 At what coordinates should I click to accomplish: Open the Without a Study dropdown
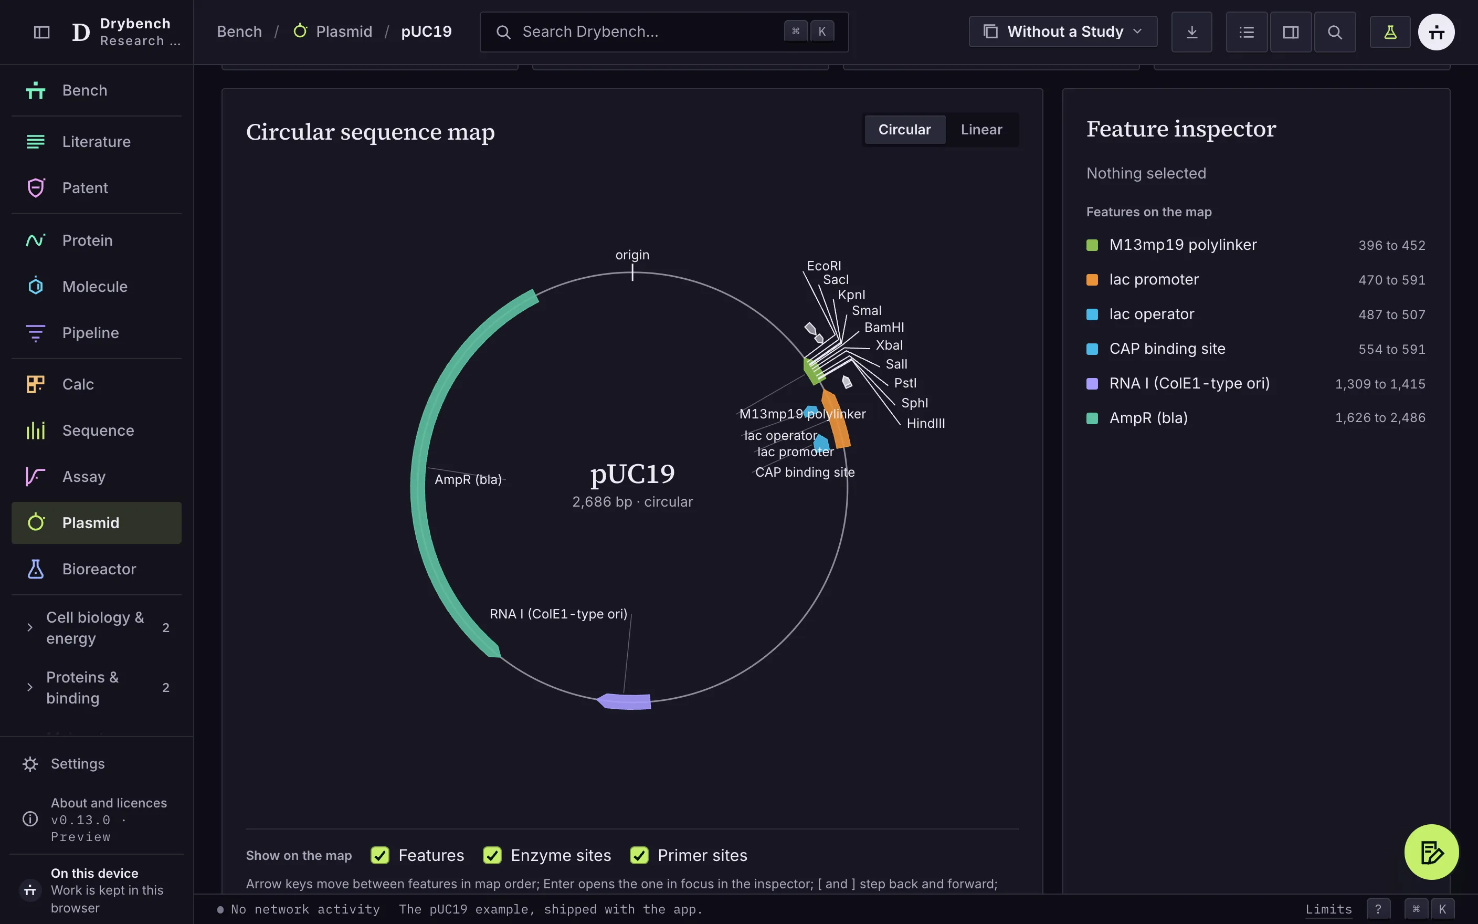click(1063, 32)
